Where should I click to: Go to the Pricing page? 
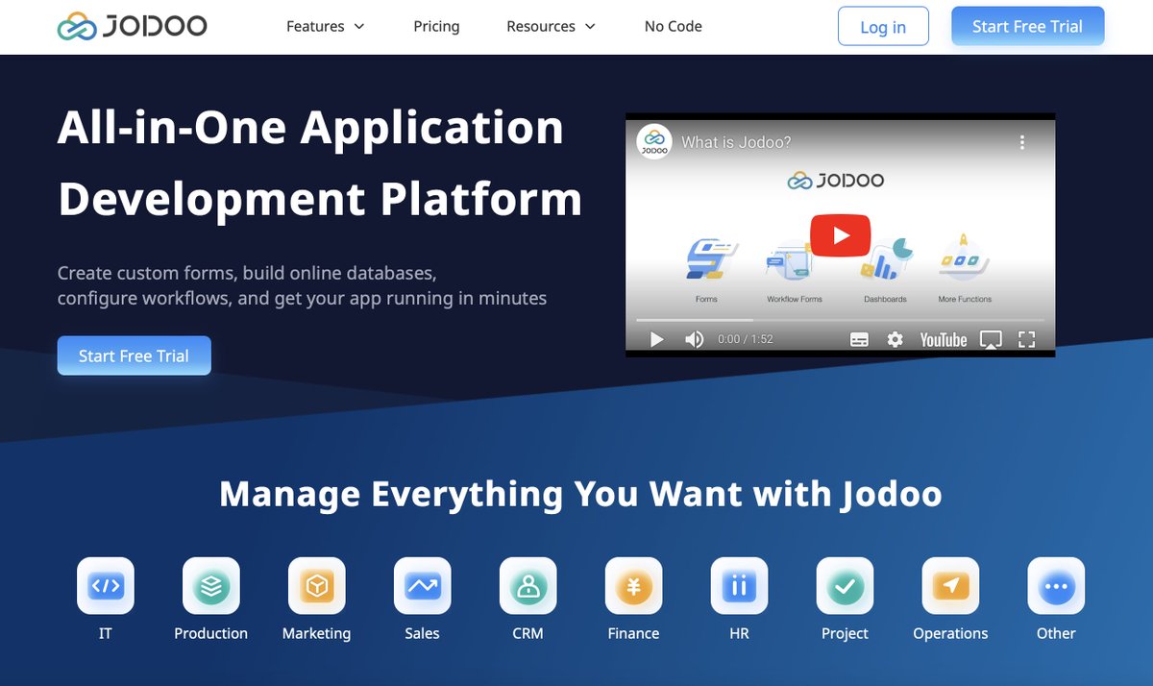click(436, 26)
